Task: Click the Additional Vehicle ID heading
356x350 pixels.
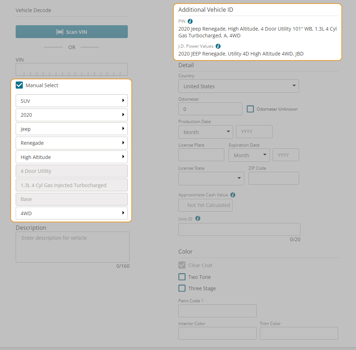Action: click(x=206, y=10)
